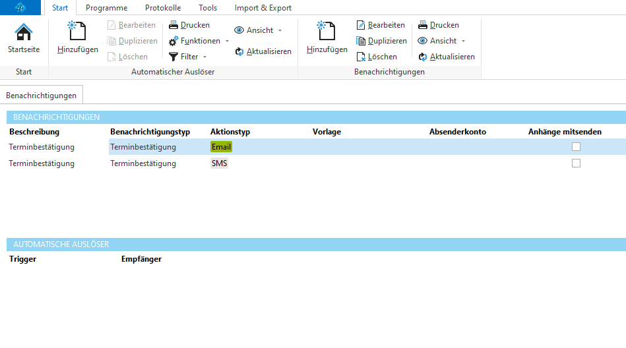Viewport: 626px width, 348px height.
Task: Open the Filter funnel button
Action: coord(183,57)
